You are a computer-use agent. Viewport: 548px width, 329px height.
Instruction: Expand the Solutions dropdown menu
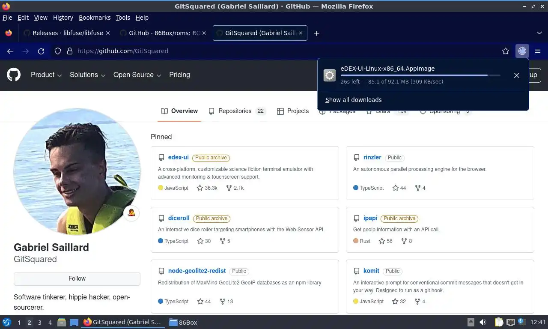pos(87,75)
